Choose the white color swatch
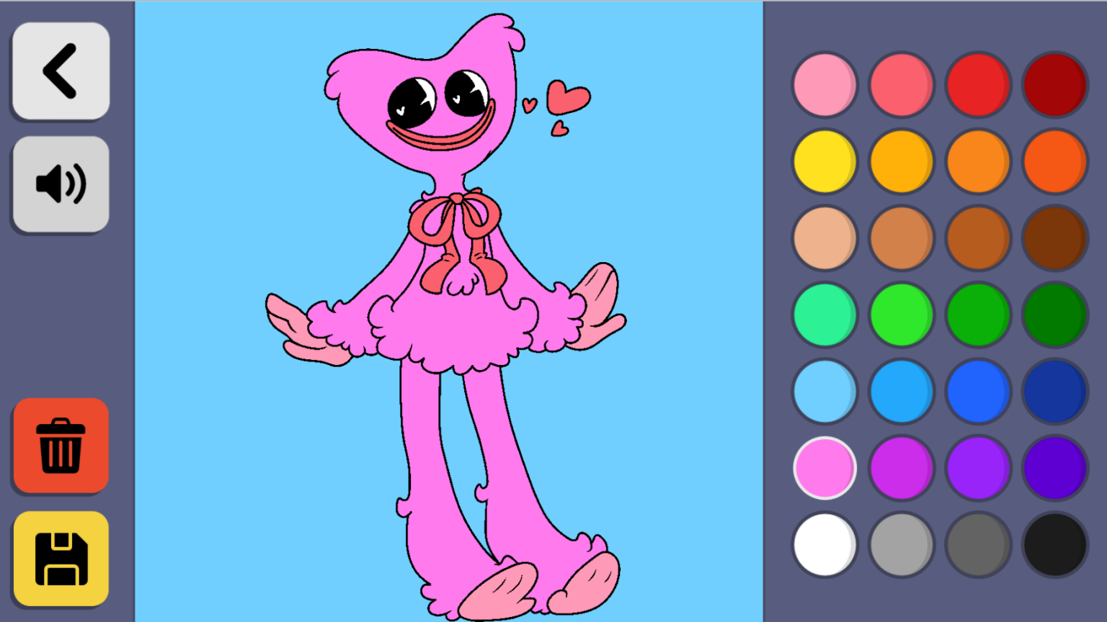 click(x=824, y=545)
